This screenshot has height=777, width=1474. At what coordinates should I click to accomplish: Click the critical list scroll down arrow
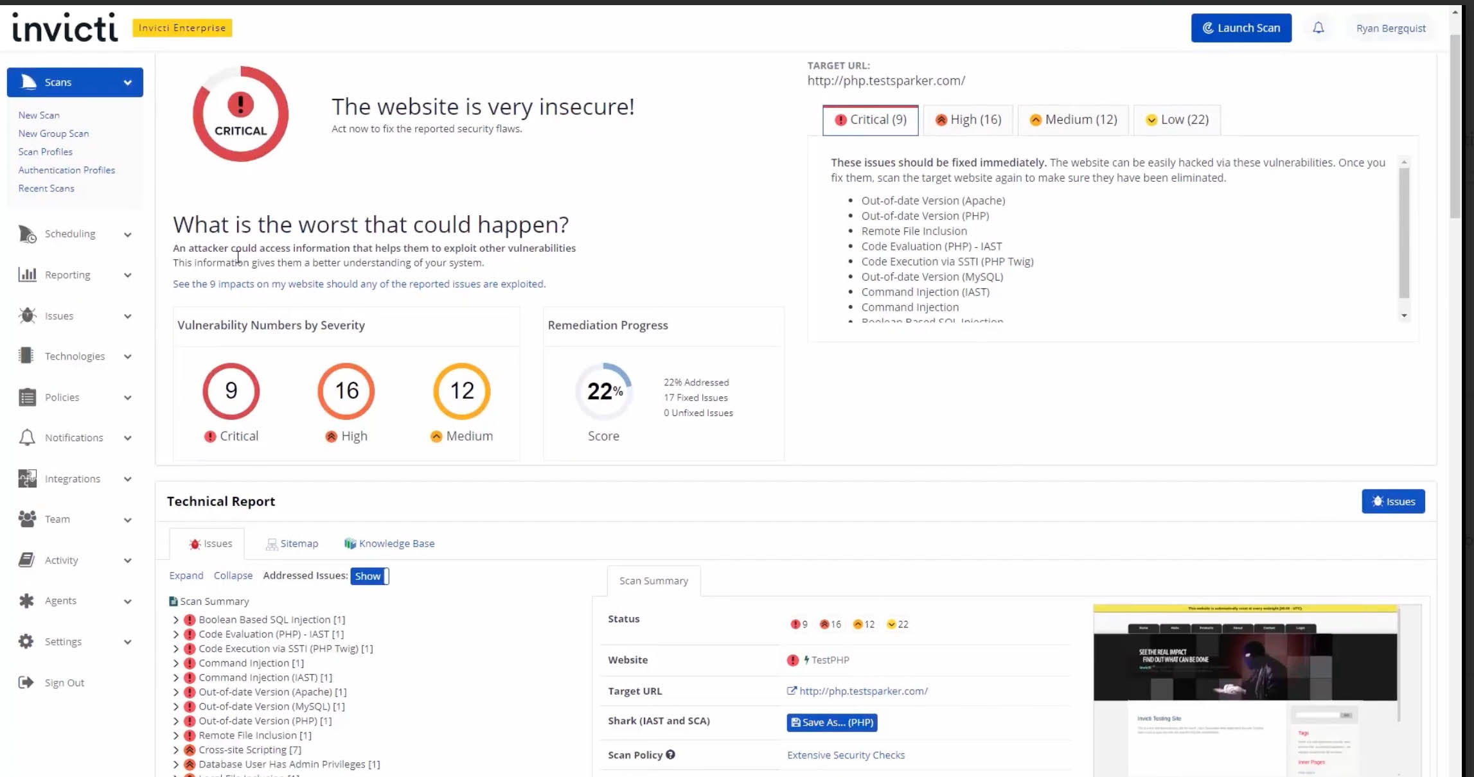pyautogui.click(x=1404, y=315)
